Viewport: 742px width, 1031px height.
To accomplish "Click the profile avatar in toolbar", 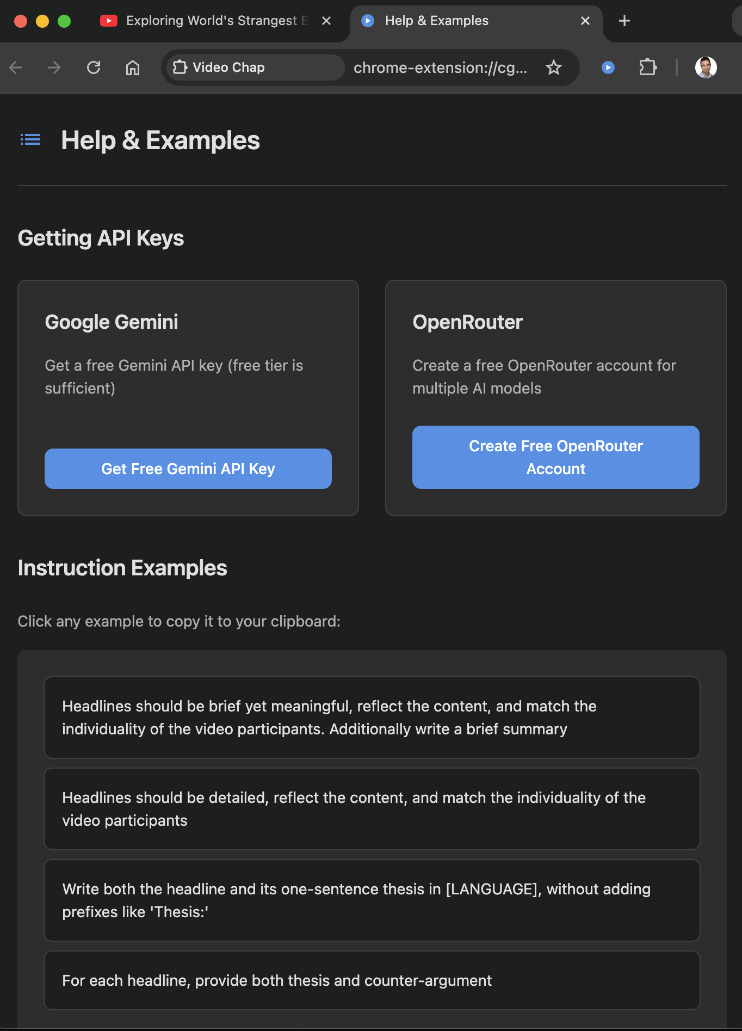I will pos(706,67).
